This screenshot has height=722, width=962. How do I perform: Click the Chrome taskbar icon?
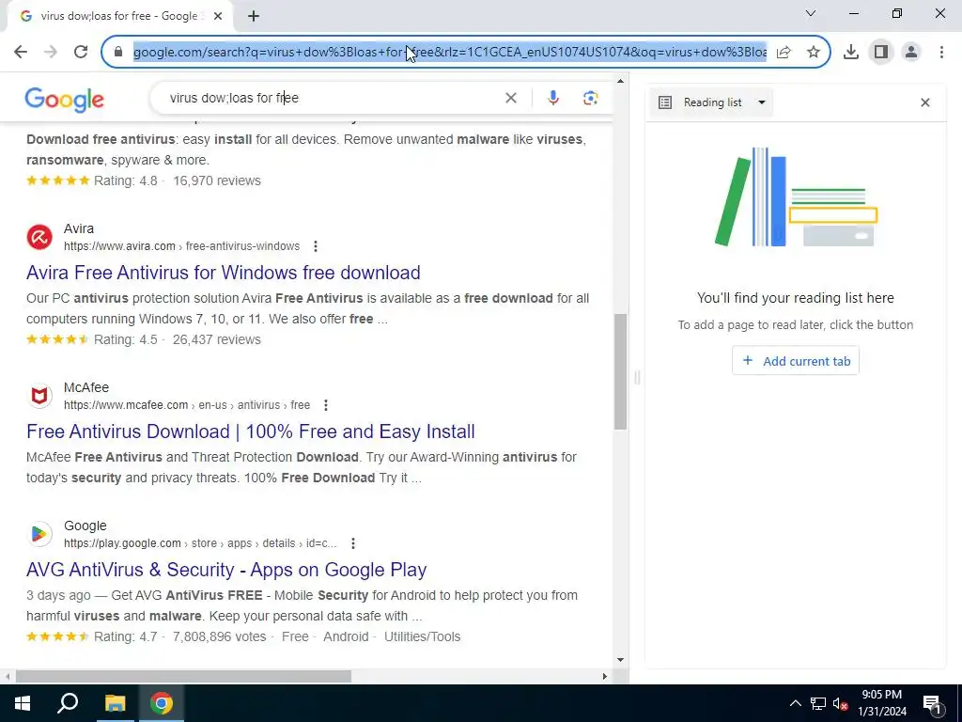(x=162, y=703)
